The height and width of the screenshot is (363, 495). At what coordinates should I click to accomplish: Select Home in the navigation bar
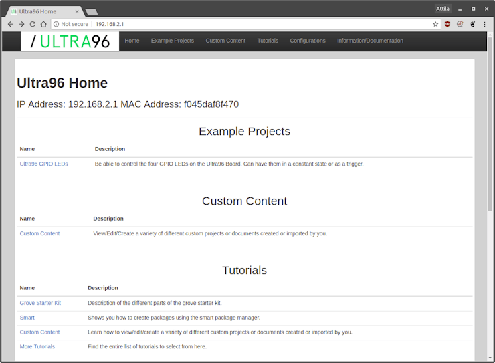coord(132,41)
